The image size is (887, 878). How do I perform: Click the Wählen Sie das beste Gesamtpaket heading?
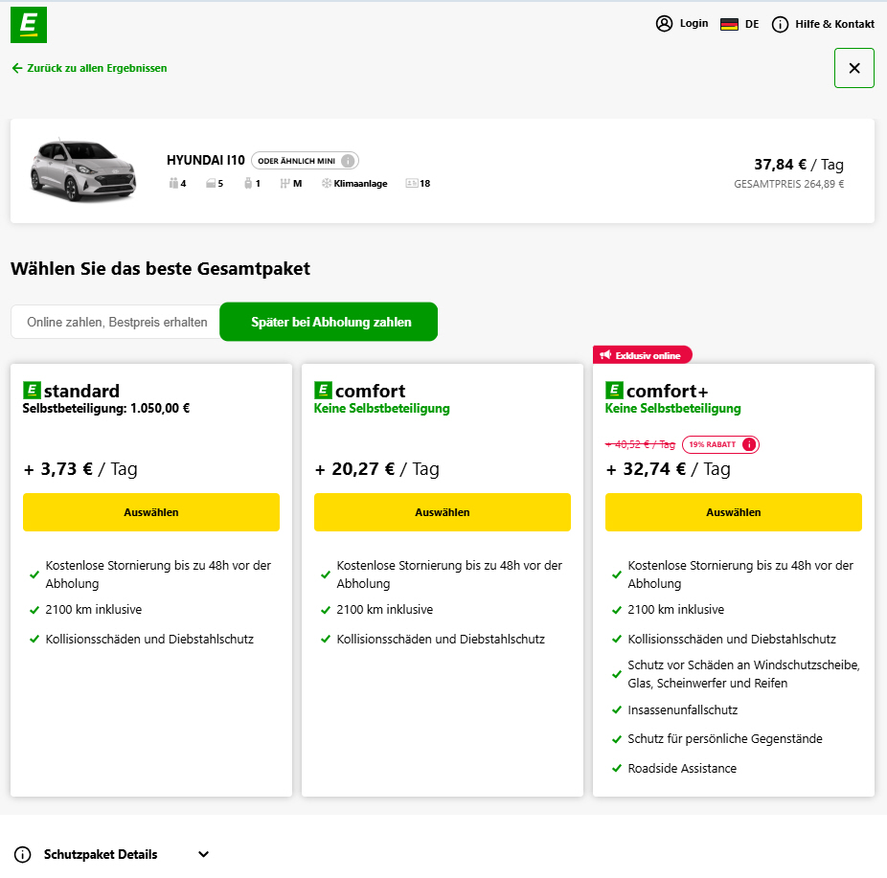pos(160,268)
